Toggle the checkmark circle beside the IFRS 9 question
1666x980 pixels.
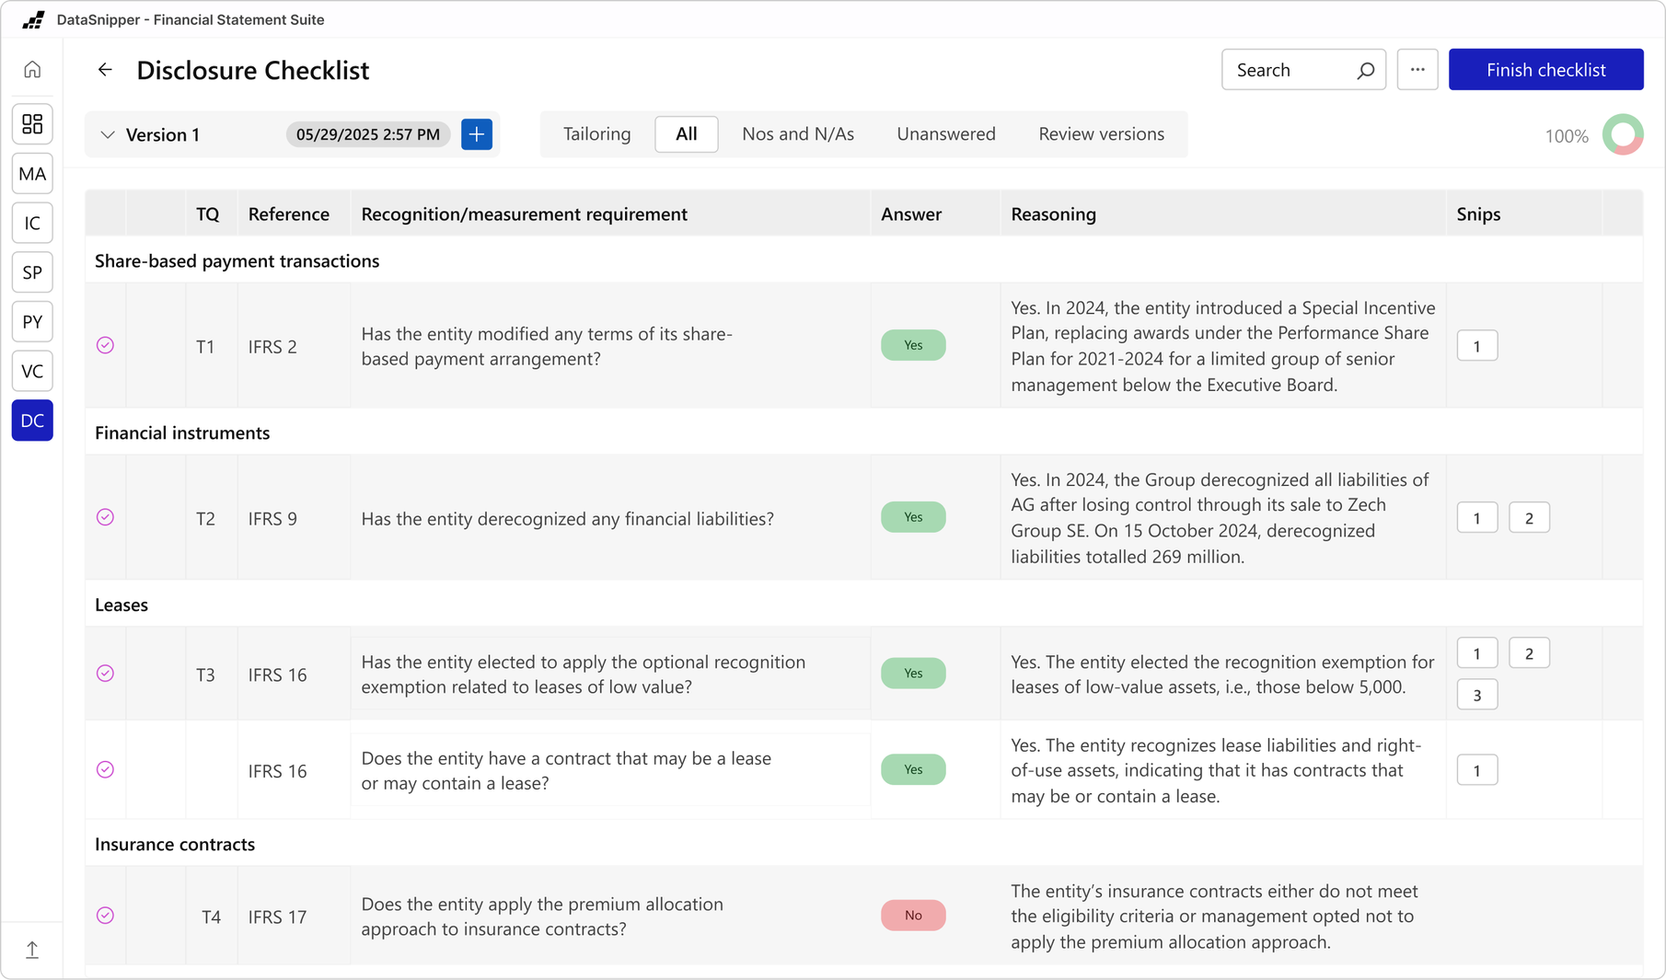point(105,517)
